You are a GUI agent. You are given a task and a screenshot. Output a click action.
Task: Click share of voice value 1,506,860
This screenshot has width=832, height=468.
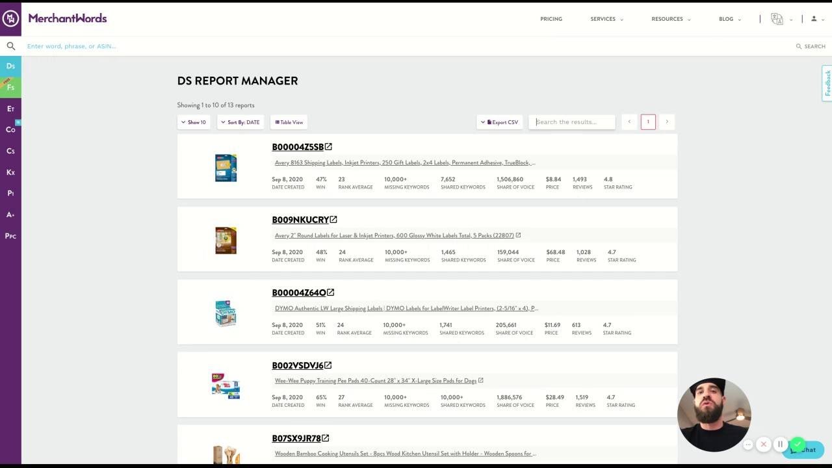click(x=510, y=179)
